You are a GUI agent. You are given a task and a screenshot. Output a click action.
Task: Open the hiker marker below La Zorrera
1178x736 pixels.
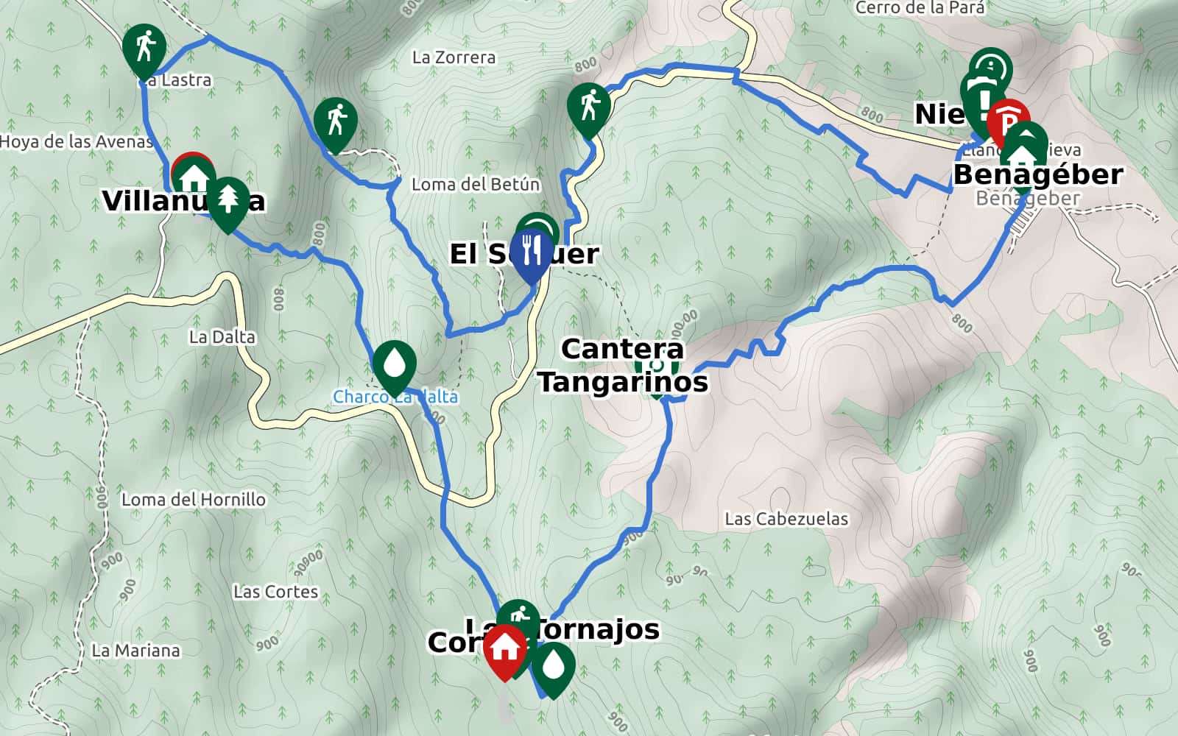[x=590, y=107]
